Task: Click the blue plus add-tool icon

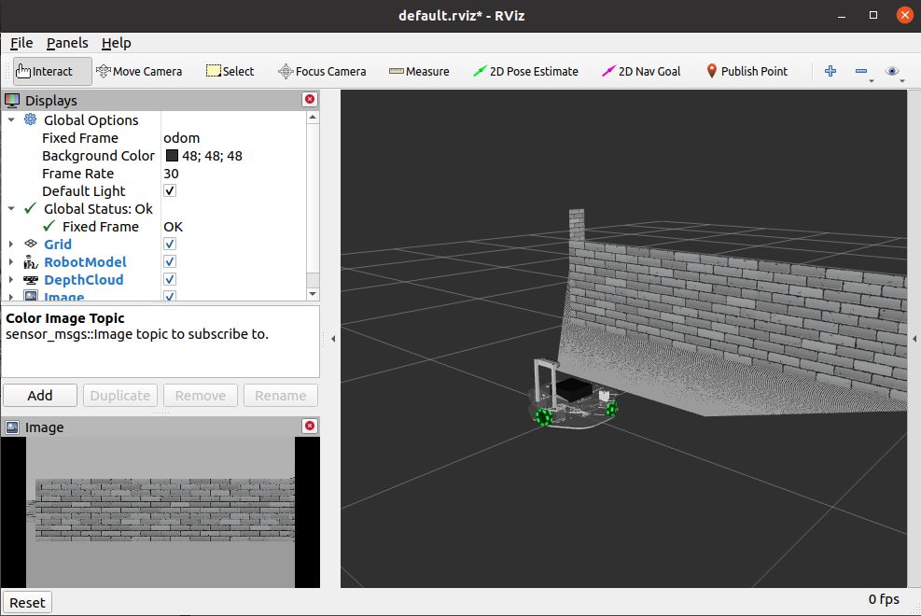Action: [830, 71]
